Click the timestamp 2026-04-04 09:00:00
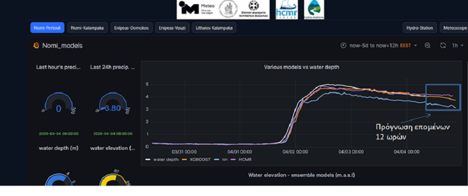Screen dimensions: 468x196 click(59, 134)
